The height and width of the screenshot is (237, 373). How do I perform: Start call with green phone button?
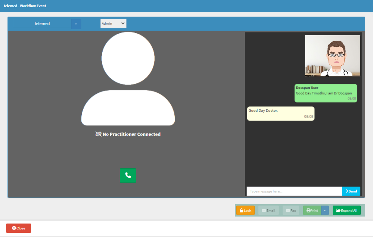point(128,175)
